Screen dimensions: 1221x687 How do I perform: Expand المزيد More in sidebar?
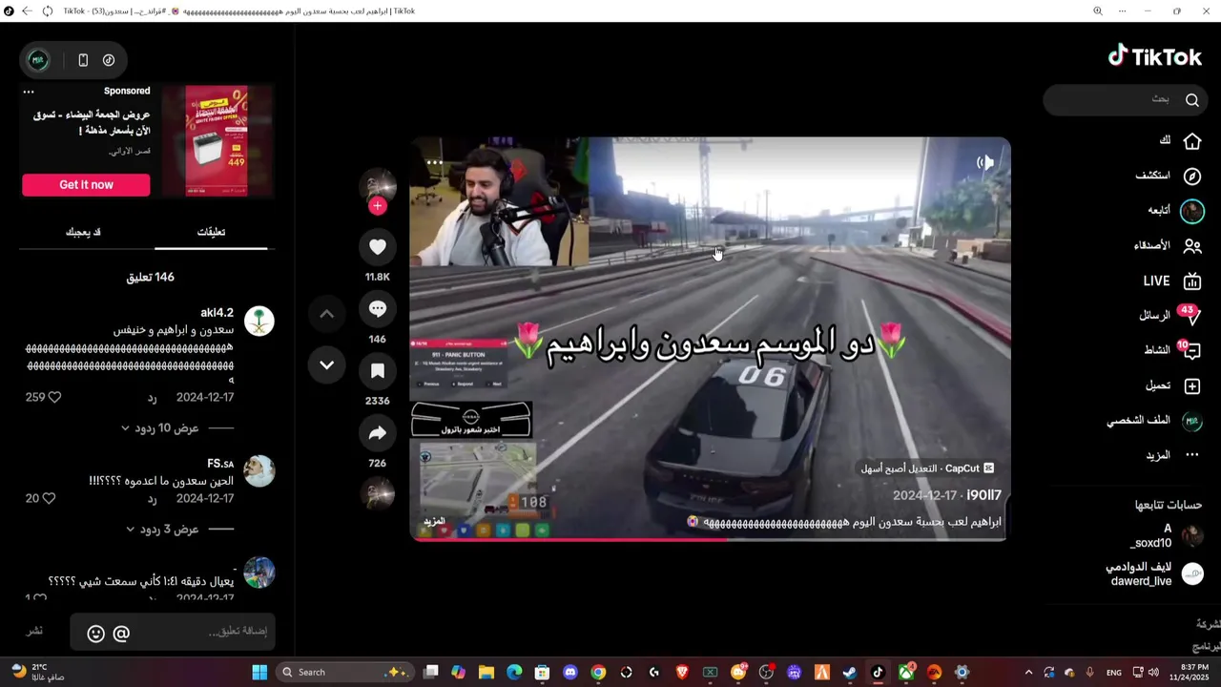pos(1172,455)
